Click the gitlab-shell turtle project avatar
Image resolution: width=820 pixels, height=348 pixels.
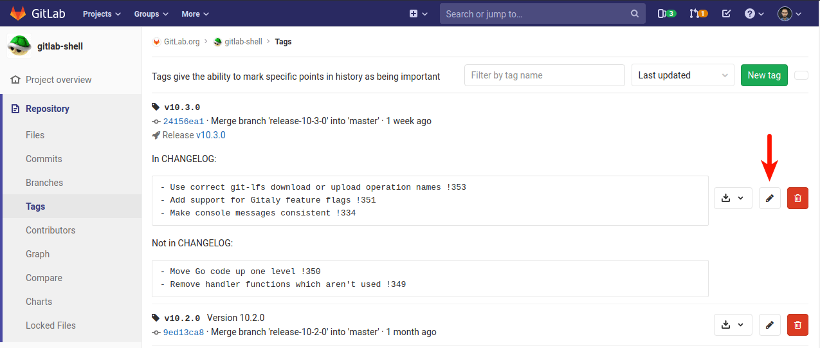click(19, 46)
